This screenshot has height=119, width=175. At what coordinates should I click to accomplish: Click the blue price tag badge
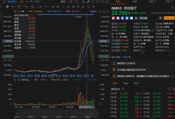132,18
